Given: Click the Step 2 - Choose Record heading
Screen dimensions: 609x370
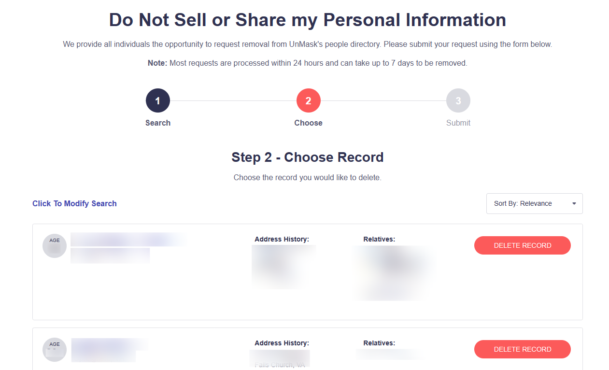Looking at the screenshot, I should coord(307,157).
